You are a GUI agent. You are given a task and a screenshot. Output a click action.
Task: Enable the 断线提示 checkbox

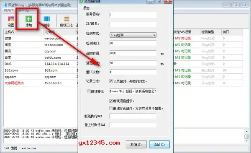(89, 91)
